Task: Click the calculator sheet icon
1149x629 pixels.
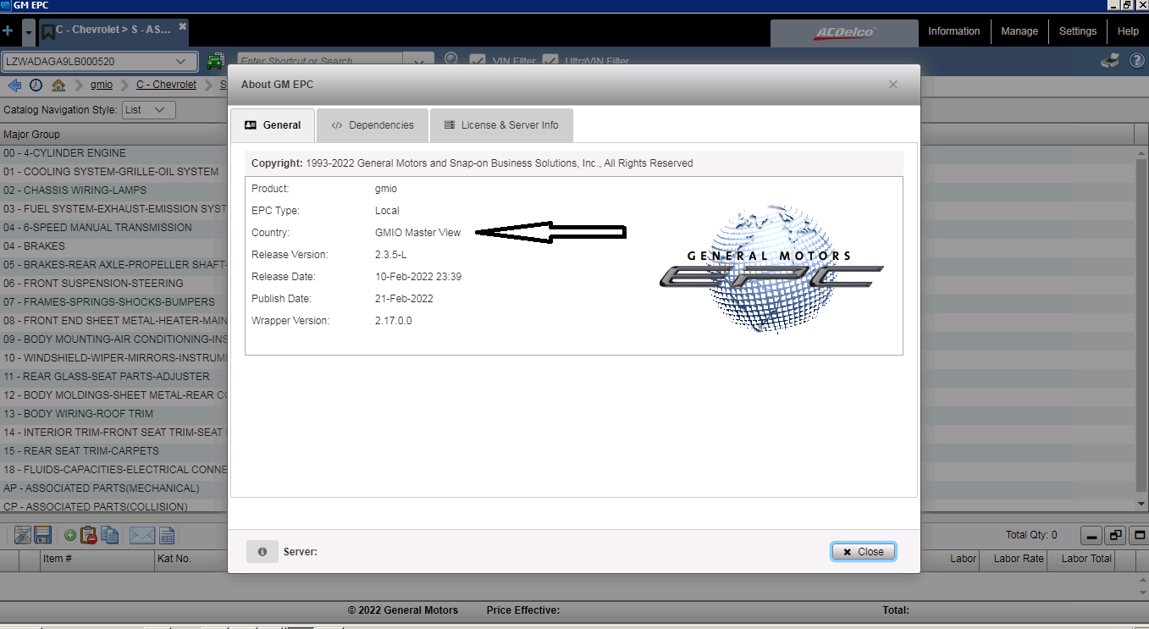Action: 167,535
